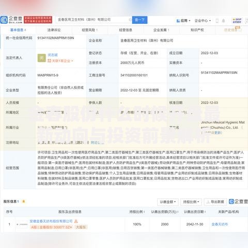This screenshot has height=248, width=248.
Task: Open the 企业中心 dropdown menu
Action: pyautogui.click(x=203, y=21)
